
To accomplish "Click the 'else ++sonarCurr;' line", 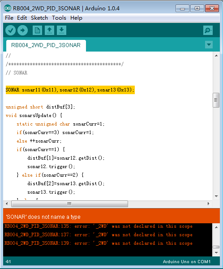I will [x=39, y=141].
